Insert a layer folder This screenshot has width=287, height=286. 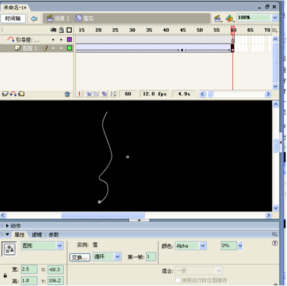click(21, 94)
